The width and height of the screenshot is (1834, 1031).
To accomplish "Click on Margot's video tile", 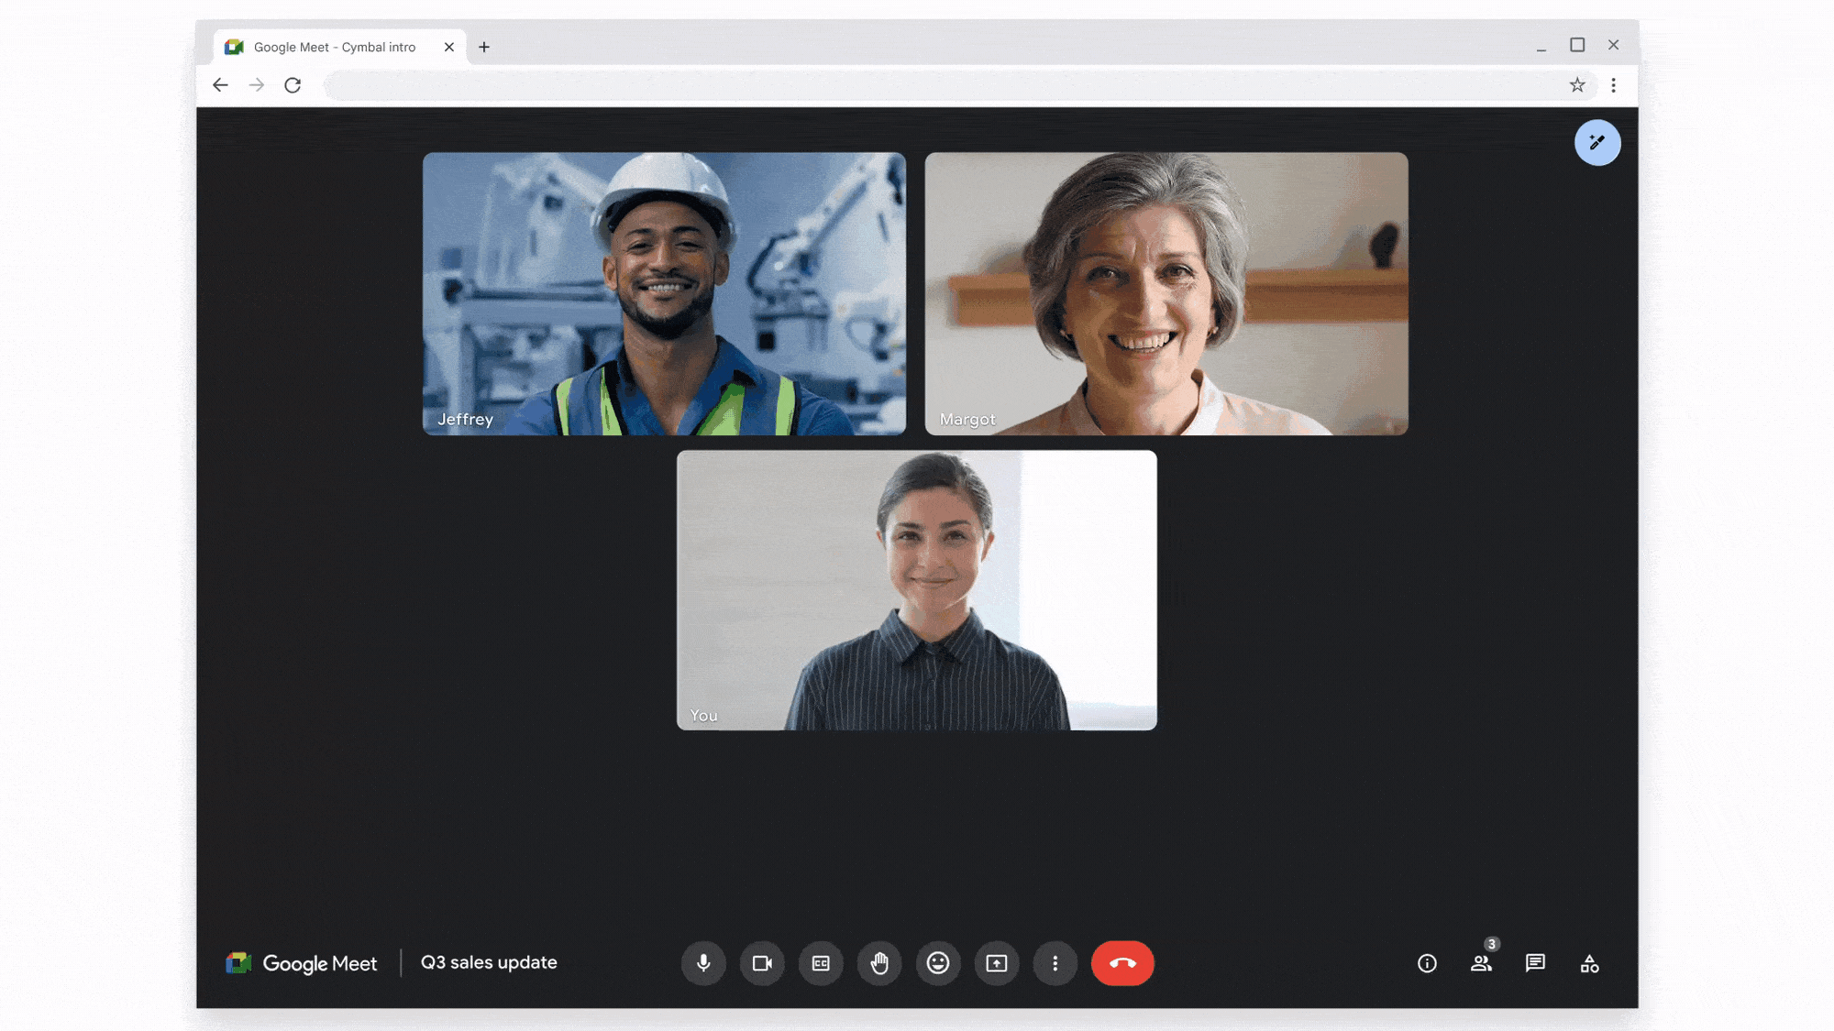I will click(x=1166, y=293).
